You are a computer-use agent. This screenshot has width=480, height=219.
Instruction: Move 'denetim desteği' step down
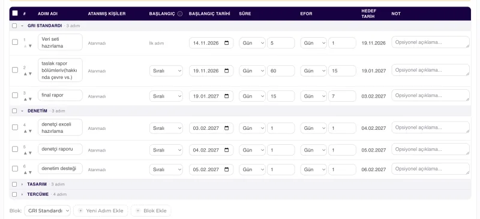click(x=30, y=172)
